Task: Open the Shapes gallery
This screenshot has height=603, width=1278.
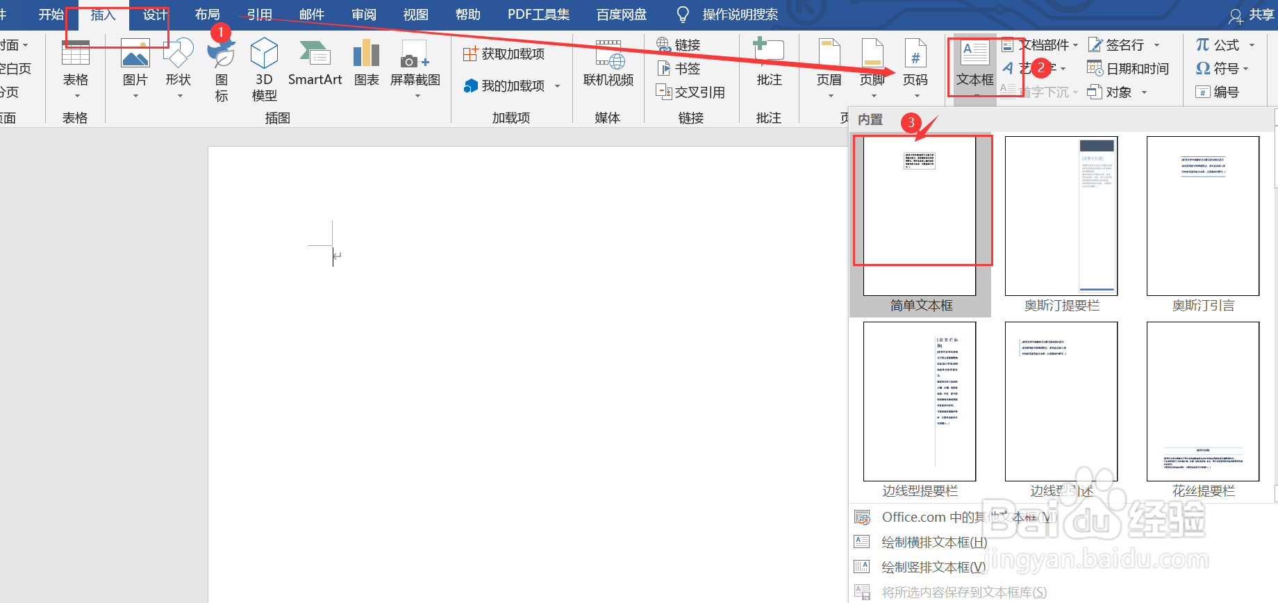Action: (x=179, y=69)
